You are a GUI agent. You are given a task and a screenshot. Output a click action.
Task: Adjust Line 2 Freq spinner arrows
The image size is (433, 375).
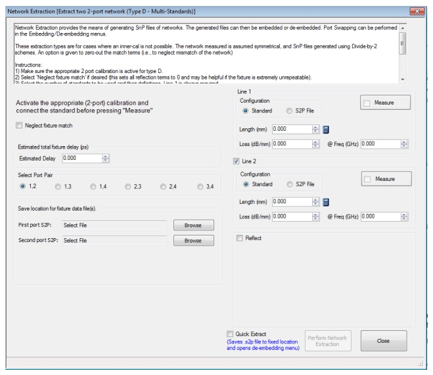[x=404, y=217]
